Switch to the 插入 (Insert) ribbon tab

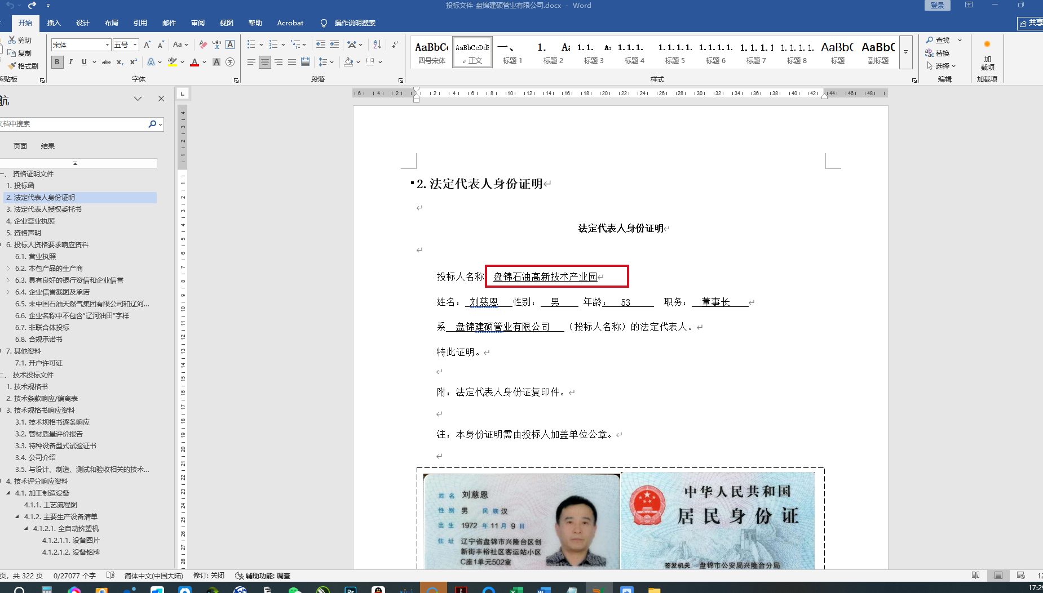[x=54, y=23]
